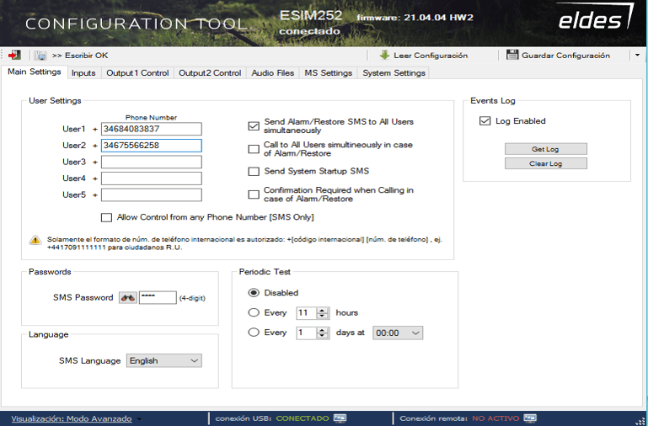Toggle Send Alarm/Restore SMS to All Users

[254, 126]
